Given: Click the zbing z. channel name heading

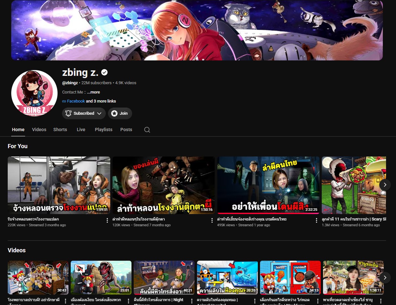Looking at the screenshot, I should [x=80, y=73].
